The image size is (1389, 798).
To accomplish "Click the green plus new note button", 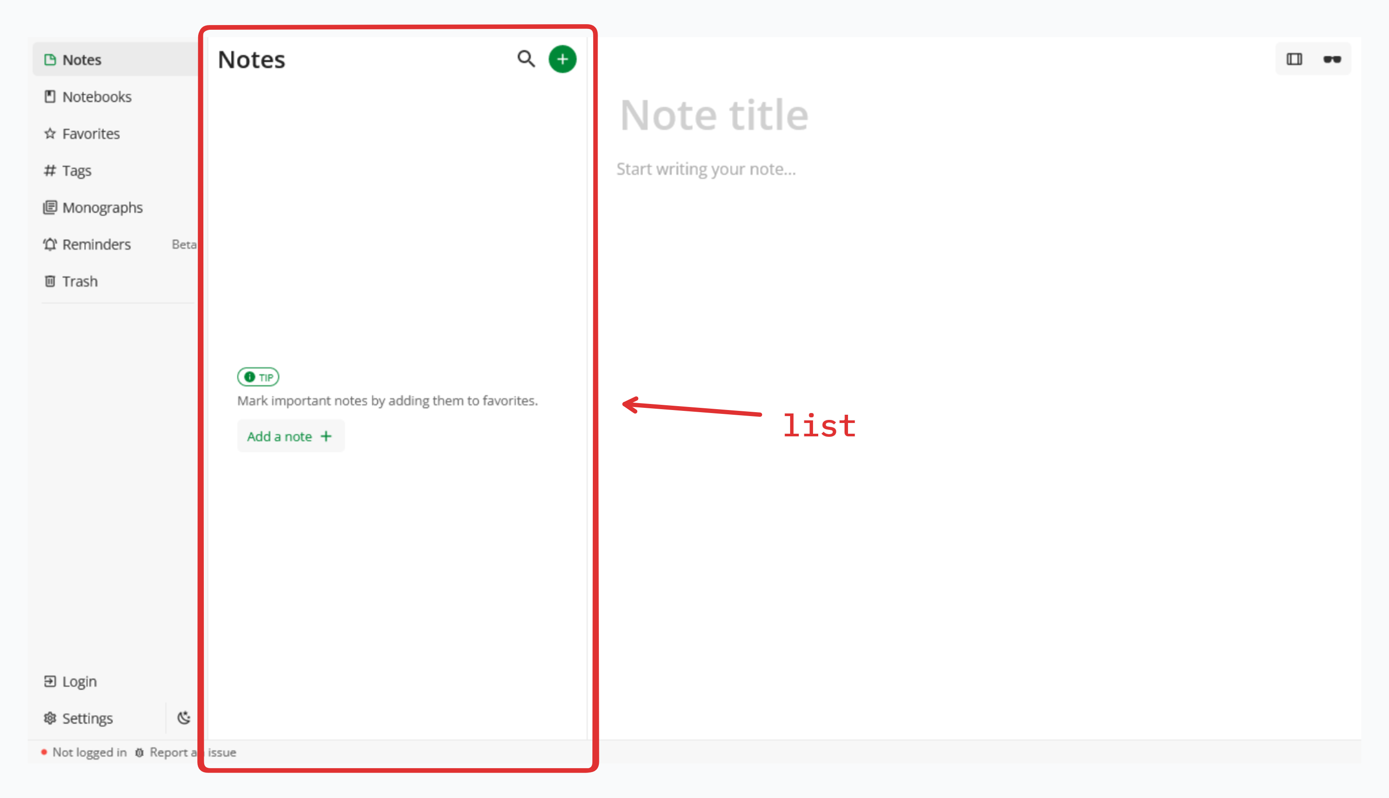I will point(562,59).
